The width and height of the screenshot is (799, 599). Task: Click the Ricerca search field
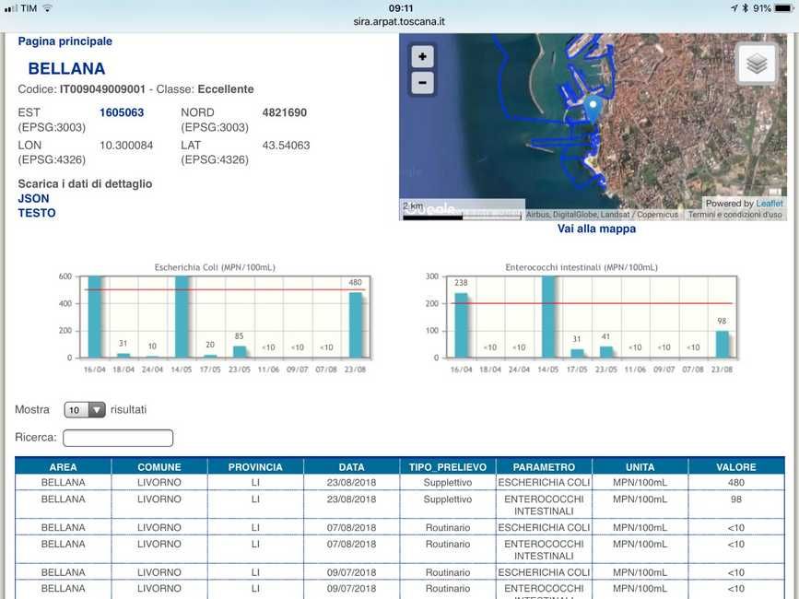click(x=118, y=439)
